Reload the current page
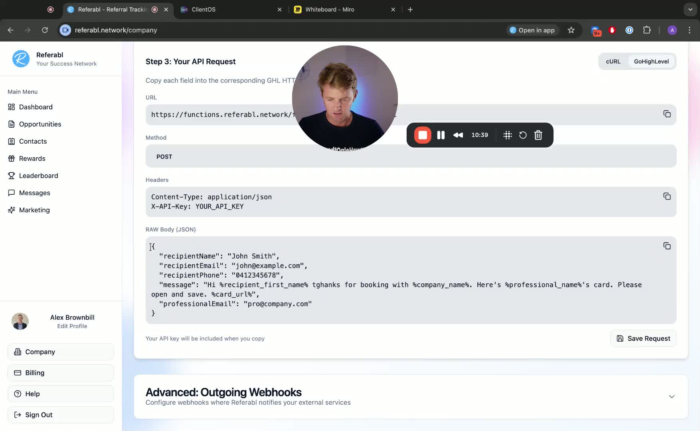The width and height of the screenshot is (700, 431). (x=45, y=30)
